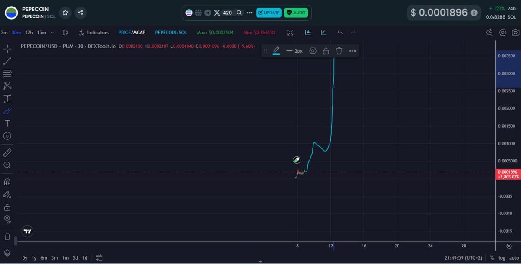Change brush line color pencil swatch
The image size is (521, 264).
click(x=276, y=51)
